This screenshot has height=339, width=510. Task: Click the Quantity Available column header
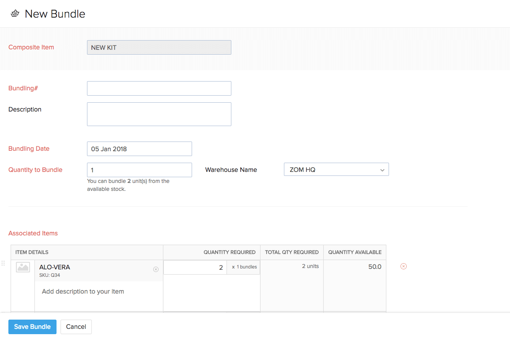[x=355, y=253]
